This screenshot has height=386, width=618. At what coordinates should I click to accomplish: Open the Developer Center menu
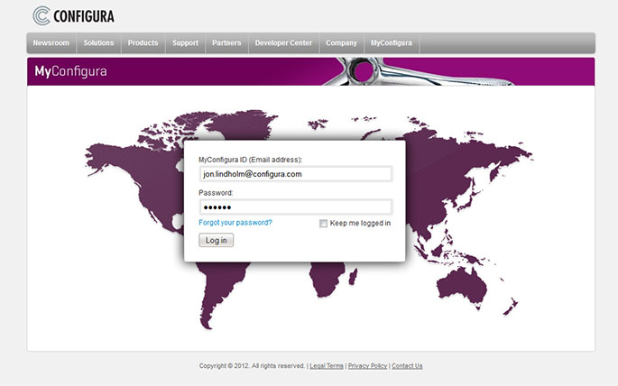(283, 43)
